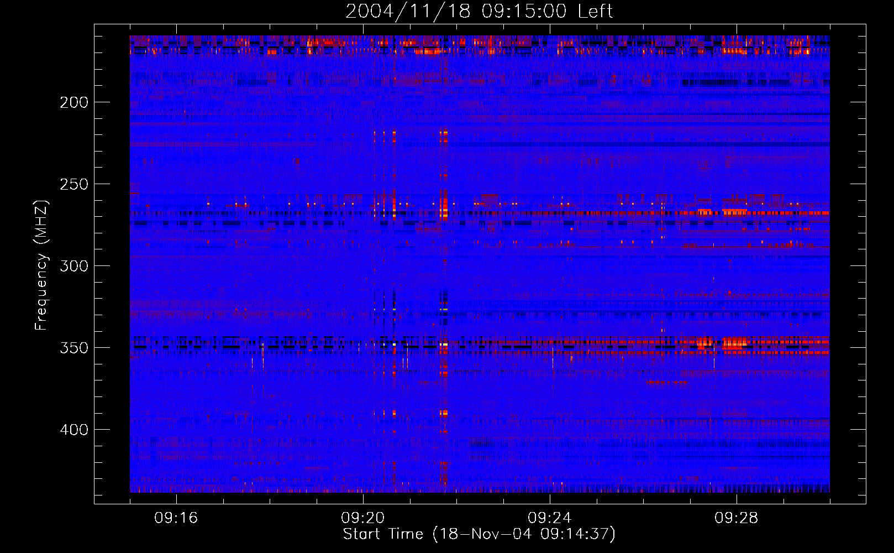This screenshot has width=894, height=553.
Task: Click the 09:16 time tick label
Action: click(x=176, y=518)
